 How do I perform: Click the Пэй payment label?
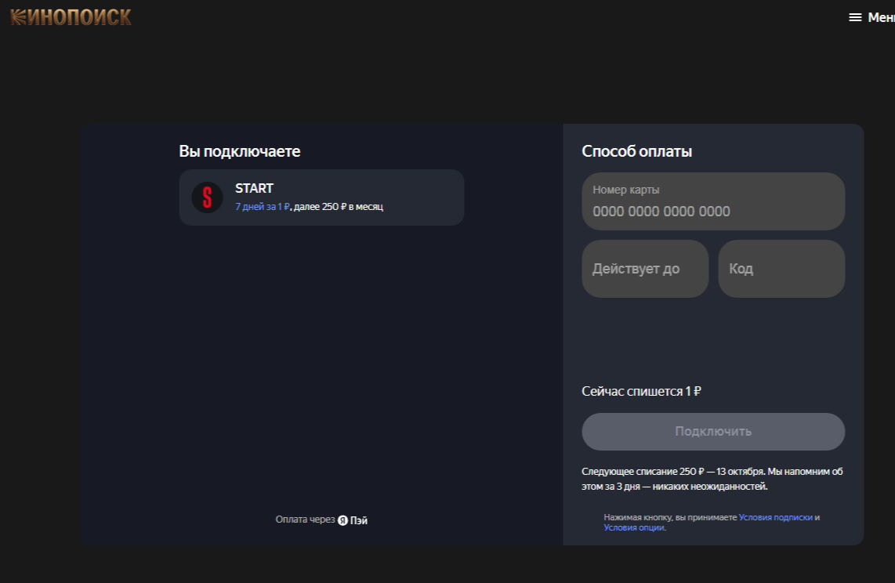click(359, 520)
